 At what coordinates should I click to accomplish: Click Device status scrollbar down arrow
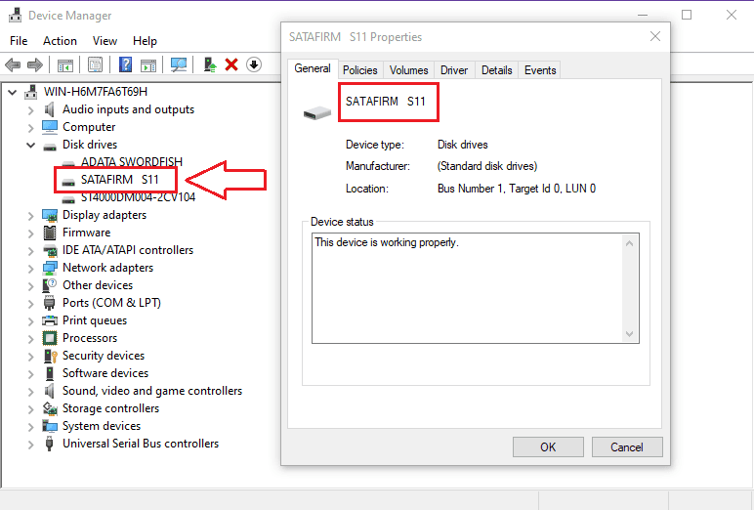coord(629,334)
